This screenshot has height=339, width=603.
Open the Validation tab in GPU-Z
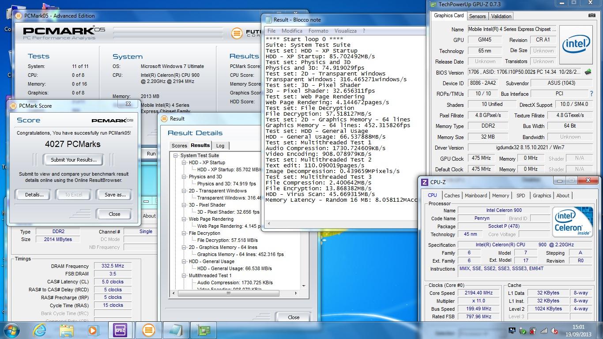(501, 16)
